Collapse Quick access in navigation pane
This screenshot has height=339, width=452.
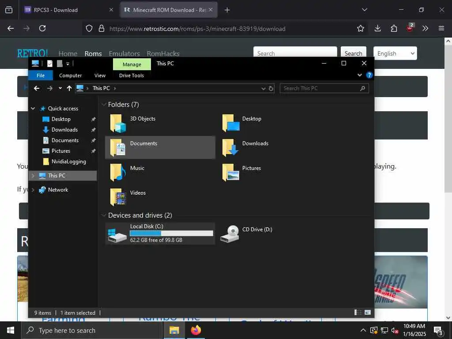[x=33, y=109]
